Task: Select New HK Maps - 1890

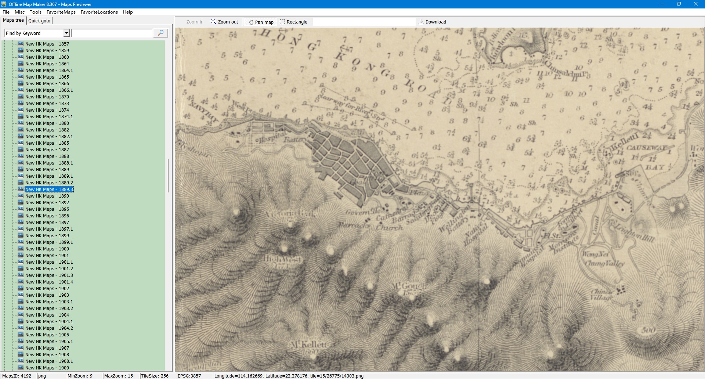Action: click(x=47, y=196)
